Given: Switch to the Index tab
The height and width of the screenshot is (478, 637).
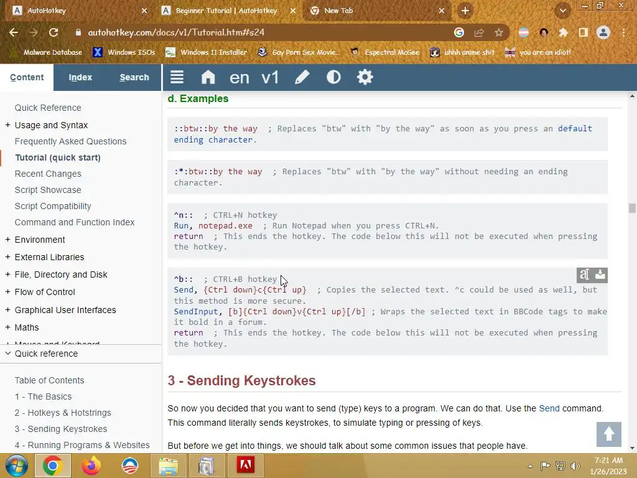Looking at the screenshot, I should click(x=80, y=77).
